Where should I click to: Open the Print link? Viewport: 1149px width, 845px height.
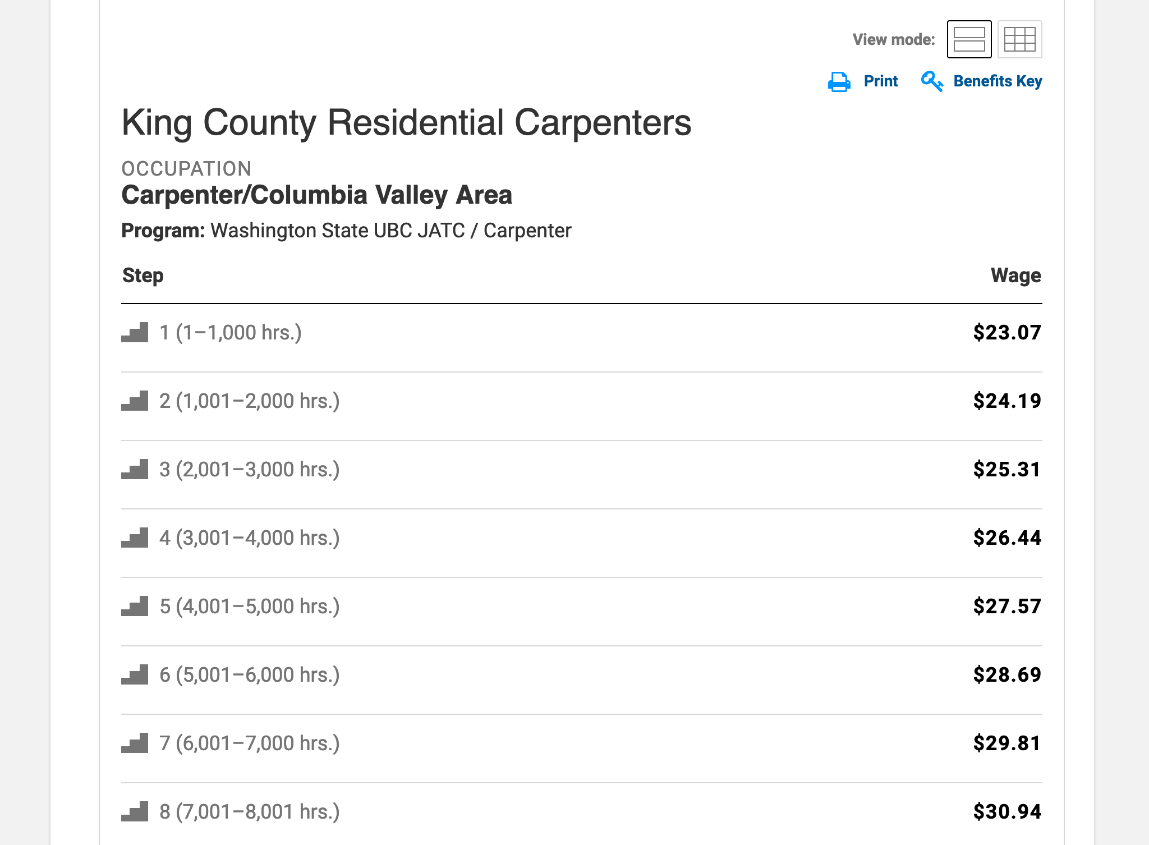880,81
